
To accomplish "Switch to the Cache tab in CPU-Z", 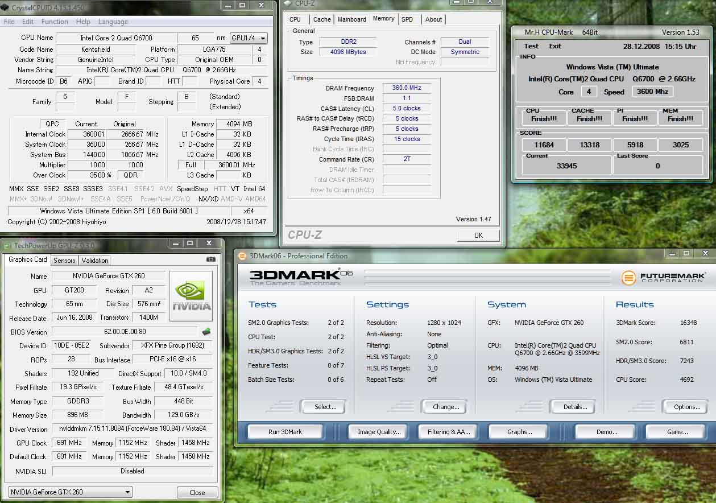I will point(322,19).
